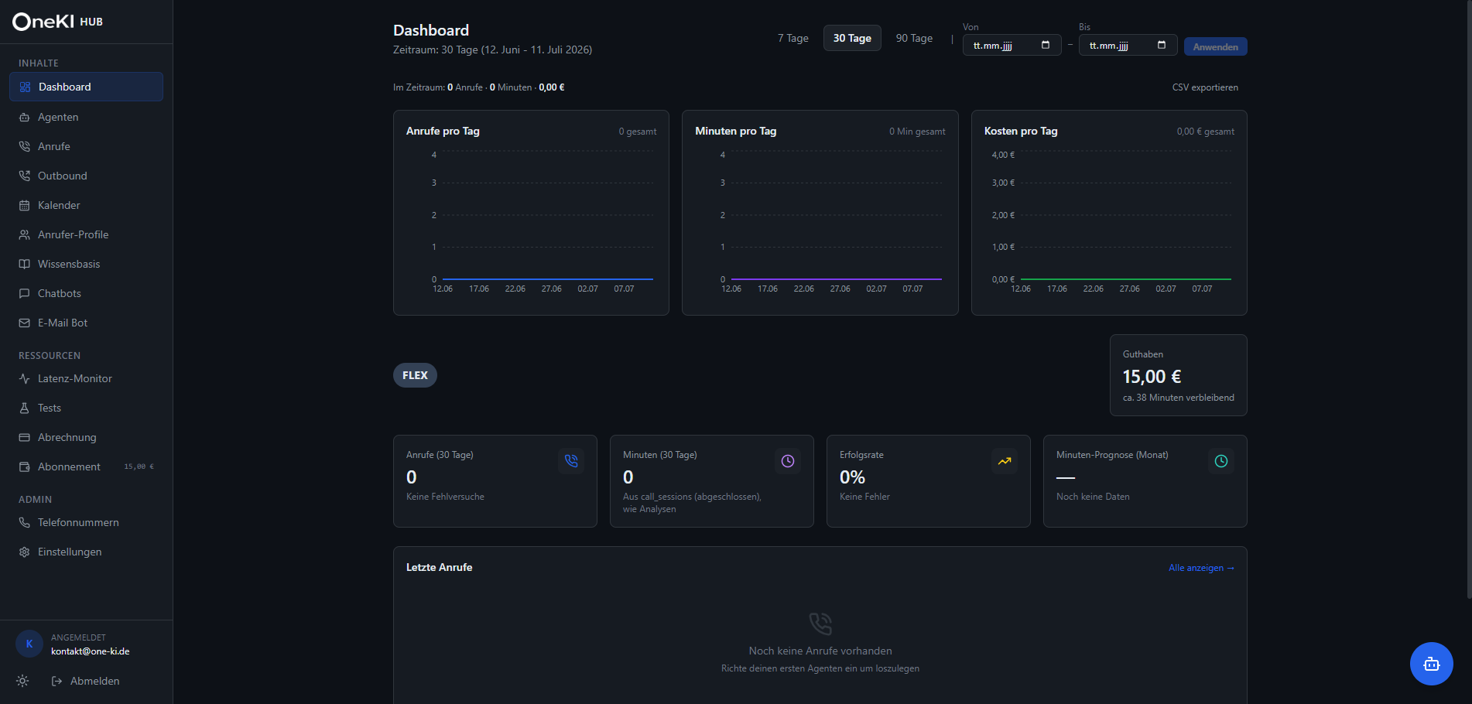Click the Latenz-Monitor pulse icon
Viewport: 1472px width, 704px height.
[x=24, y=378]
